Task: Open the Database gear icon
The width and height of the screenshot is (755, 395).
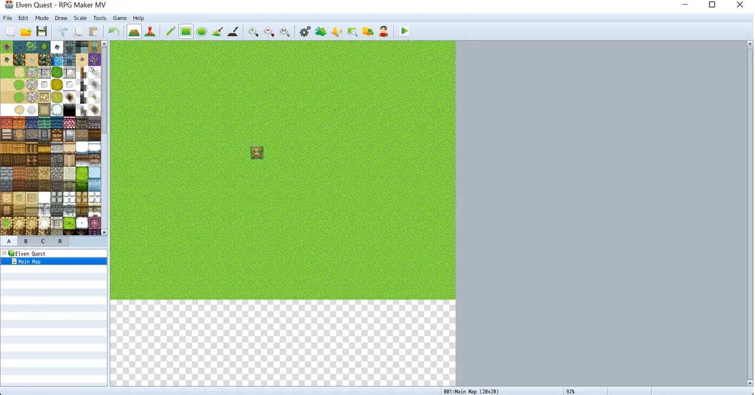Action: [x=305, y=31]
